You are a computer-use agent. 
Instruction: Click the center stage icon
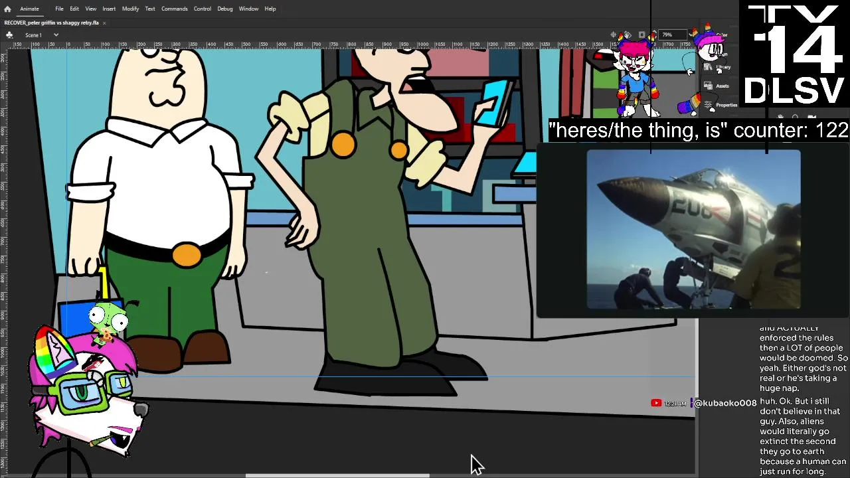[x=614, y=35]
